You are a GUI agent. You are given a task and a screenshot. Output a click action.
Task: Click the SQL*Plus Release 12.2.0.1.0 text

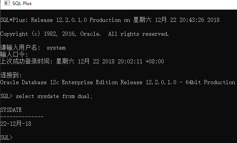click(x=44, y=20)
